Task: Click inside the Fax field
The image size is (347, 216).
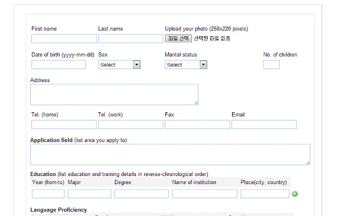Action: tap(197, 125)
